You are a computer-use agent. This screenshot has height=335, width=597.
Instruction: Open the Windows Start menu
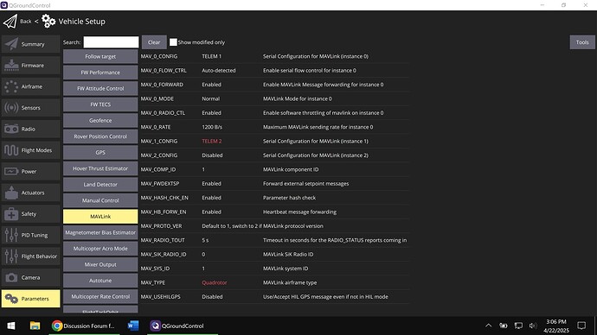pos(11,326)
